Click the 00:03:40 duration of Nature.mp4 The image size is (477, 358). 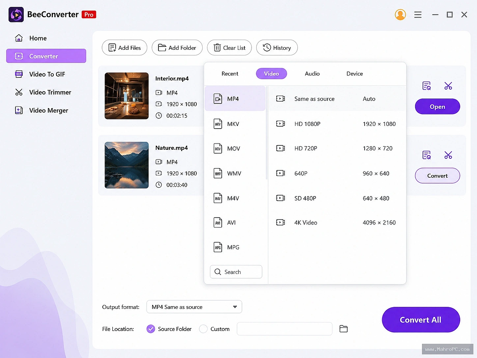pyautogui.click(x=177, y=185)
